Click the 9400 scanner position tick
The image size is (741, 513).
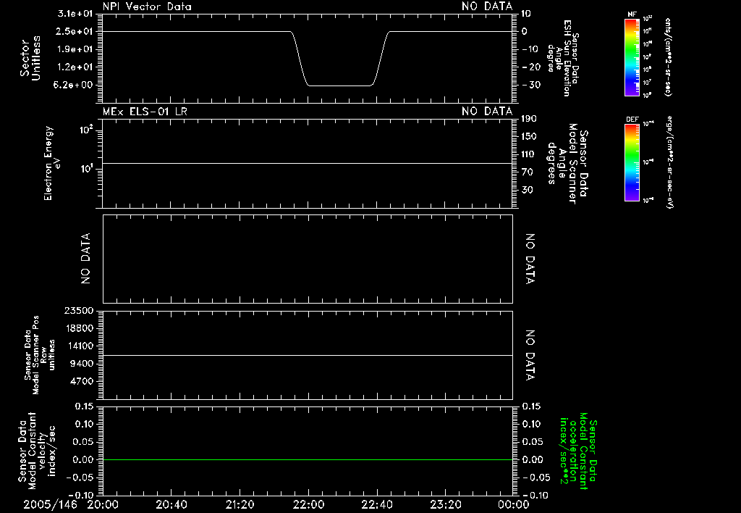click(x=81, y=364)
